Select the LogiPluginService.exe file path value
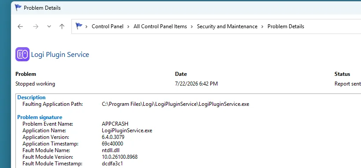This screenshot has width=361, height=168. (x=175, y=104)
